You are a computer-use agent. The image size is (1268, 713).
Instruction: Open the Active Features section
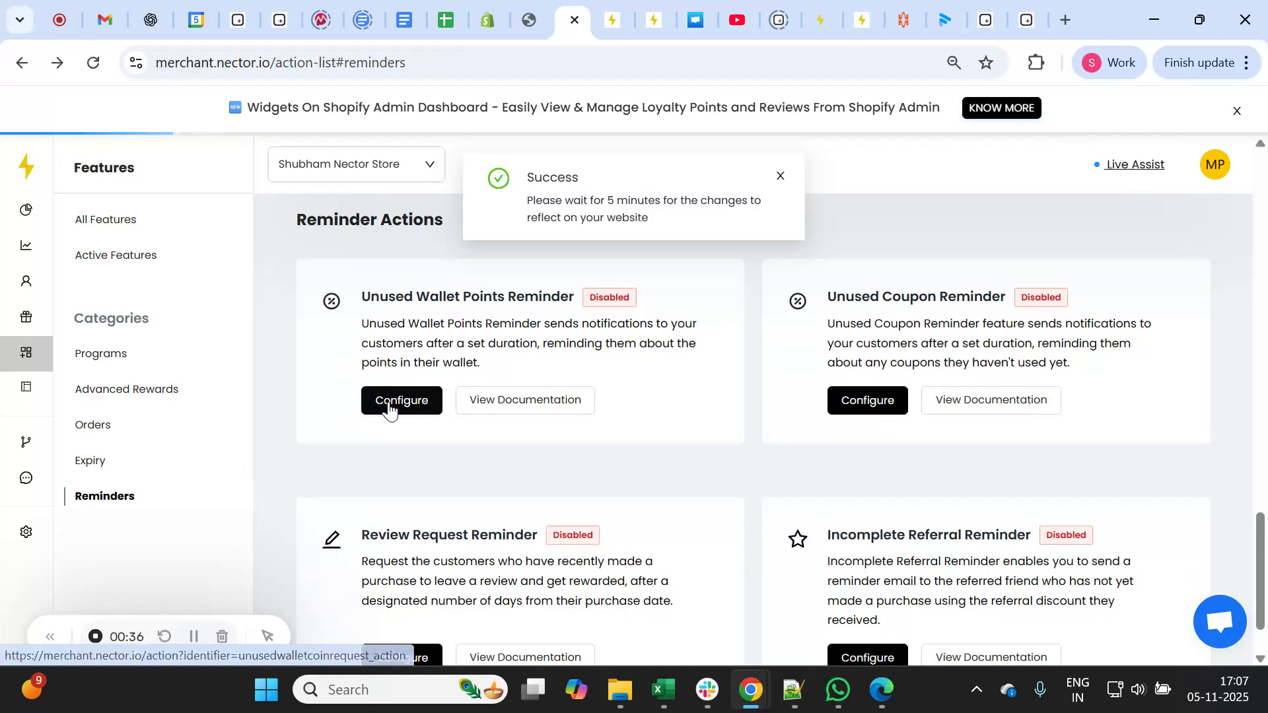[116, 255]
